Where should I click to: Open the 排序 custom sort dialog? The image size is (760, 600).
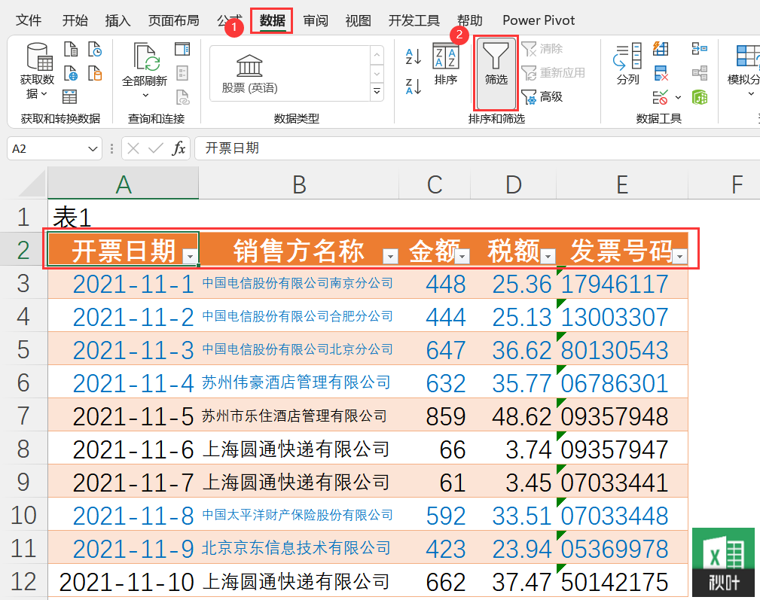point(445,64)
